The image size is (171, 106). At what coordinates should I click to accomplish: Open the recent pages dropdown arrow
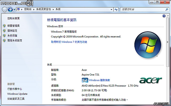[14, 10]
